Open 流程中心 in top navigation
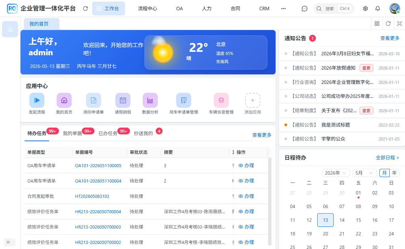This screenshot has width=405, height=249. coord(148,9)
